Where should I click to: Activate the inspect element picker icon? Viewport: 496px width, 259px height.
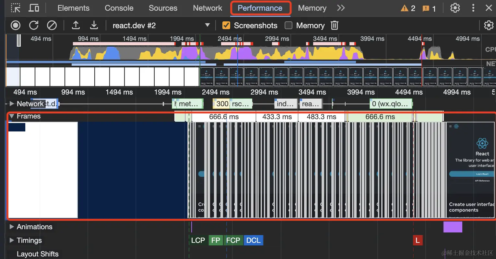pos(16,8)
